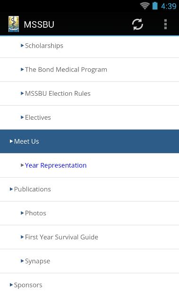Click the arrow beside Synapse
Image resolution: width=179 pixels, height=294 pixels.
point(22,261)
